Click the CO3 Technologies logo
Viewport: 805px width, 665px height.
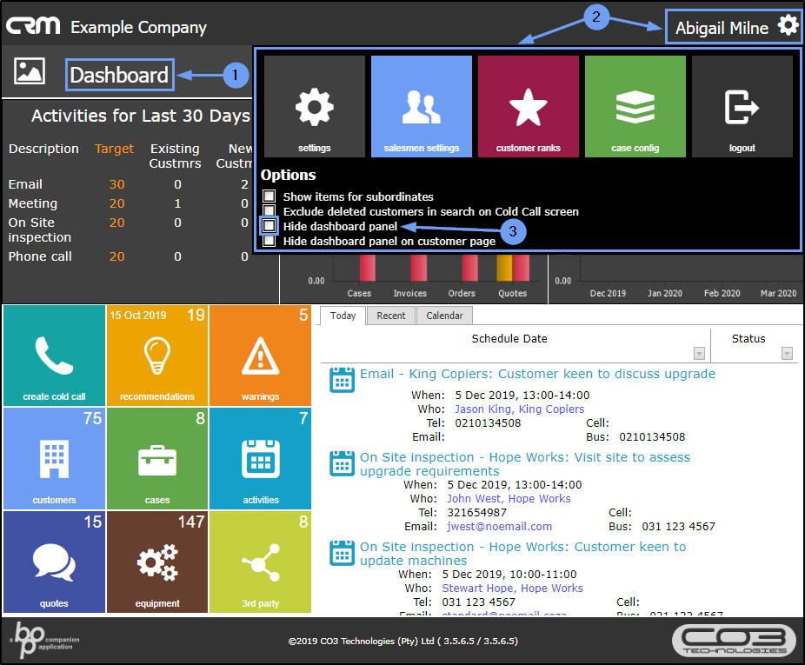735,641
